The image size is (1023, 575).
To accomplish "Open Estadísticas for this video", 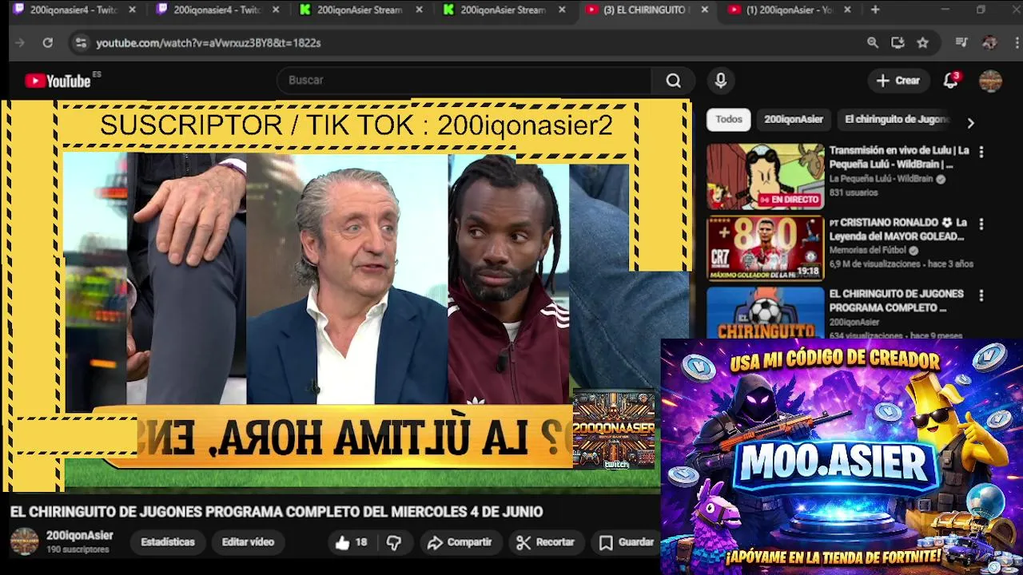I will tap(168, 542).
